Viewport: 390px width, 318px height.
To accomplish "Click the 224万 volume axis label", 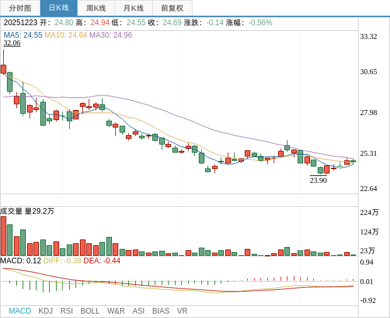I will point(369,212).
